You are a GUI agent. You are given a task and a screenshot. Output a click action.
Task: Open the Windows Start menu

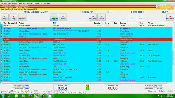tap(3, 96)
